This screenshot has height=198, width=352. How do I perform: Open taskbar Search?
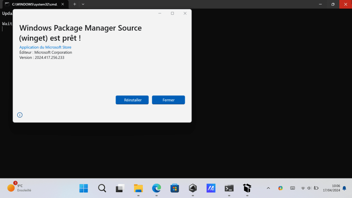pos(102,188)
